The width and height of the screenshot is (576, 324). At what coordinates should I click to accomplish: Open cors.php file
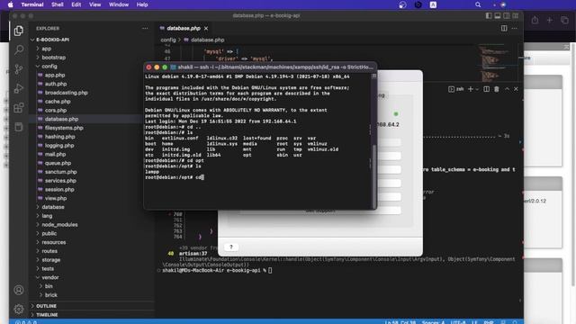point(56,110)
